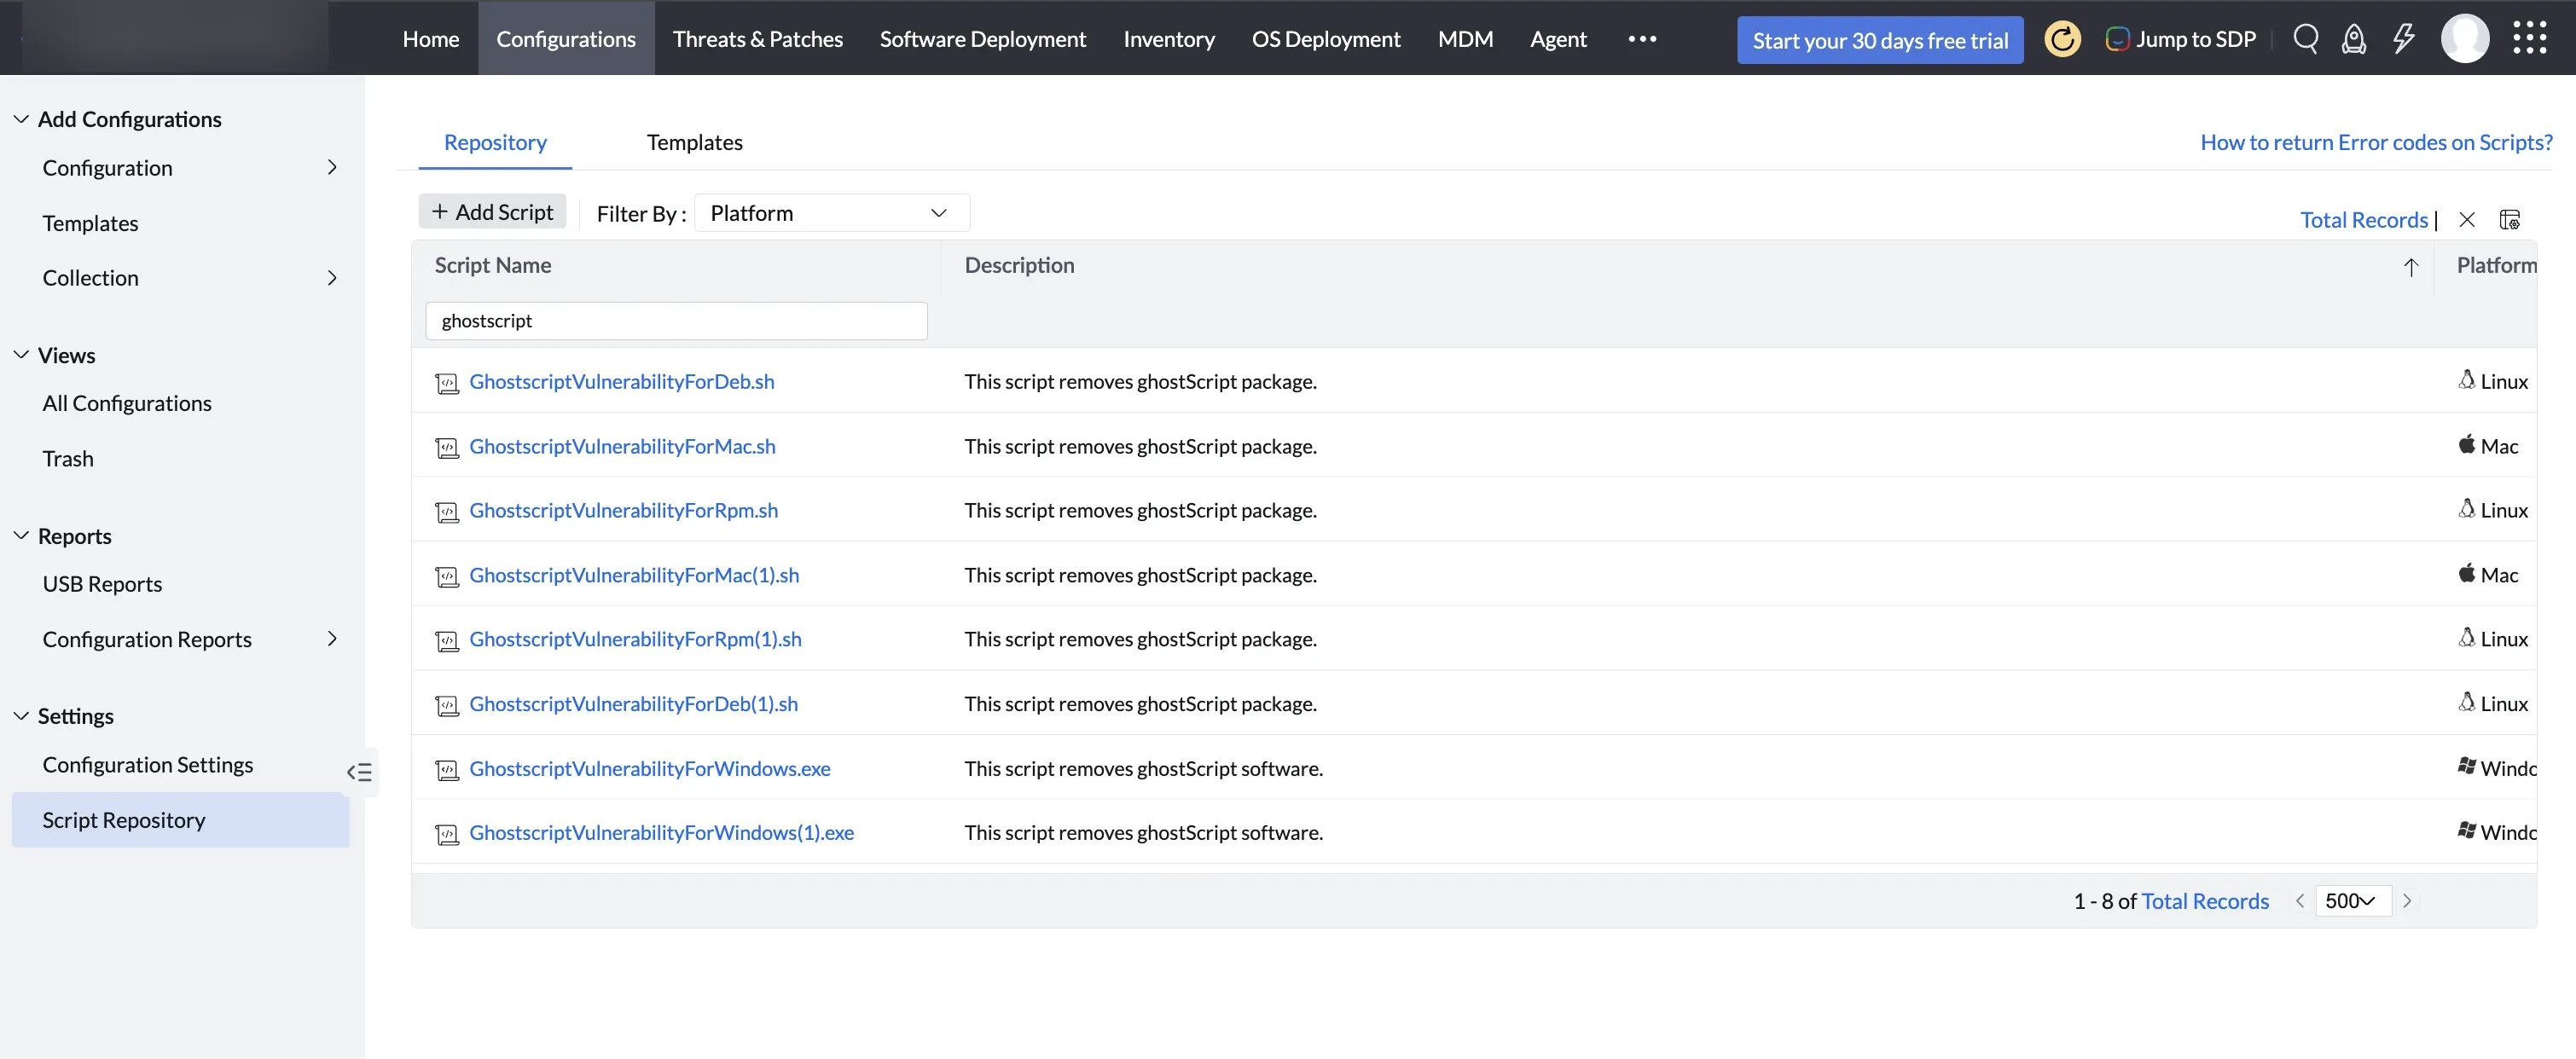The width and height of the screenshot is (2576, 1059).
Task: Go to previous page arrow
Action: tap(2299, 901)
